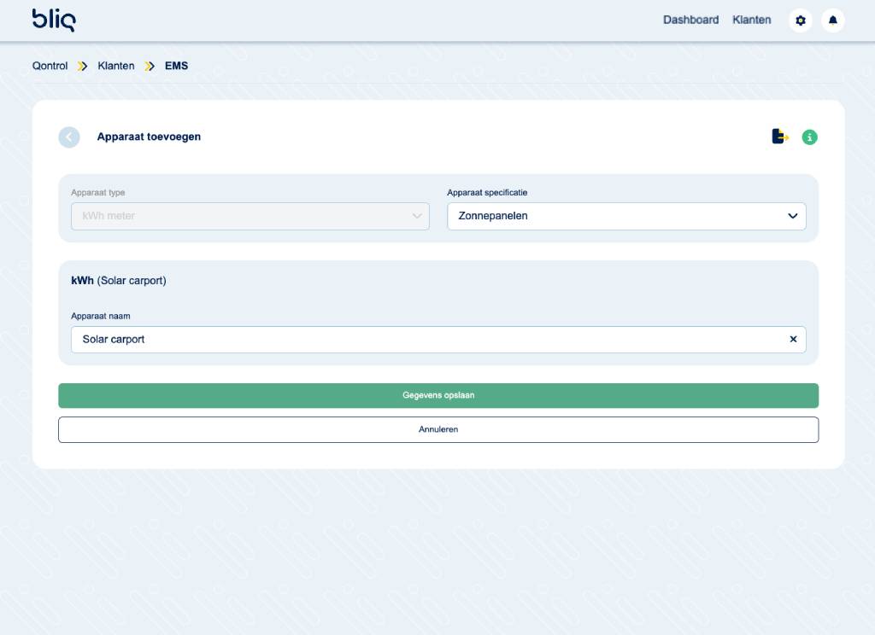Click the export icon beside the info icon

point(779,137)
